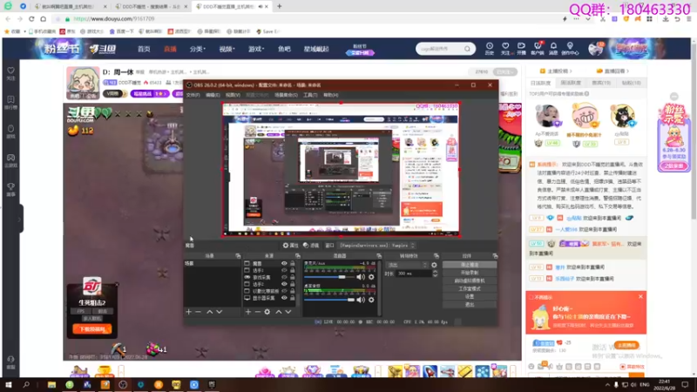Toggle visibility eye of 魔兽 source
The height and width of the screenshot is (392, 697).
point(284,264)
